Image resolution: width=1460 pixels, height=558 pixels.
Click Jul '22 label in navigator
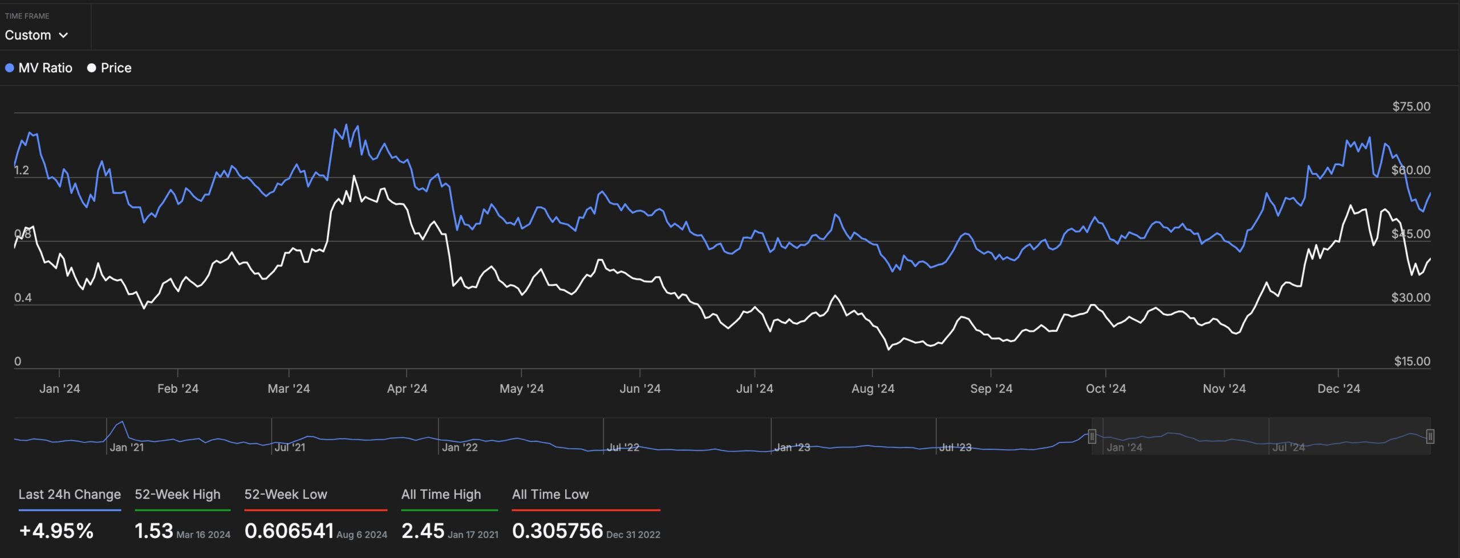pos(623,448)
